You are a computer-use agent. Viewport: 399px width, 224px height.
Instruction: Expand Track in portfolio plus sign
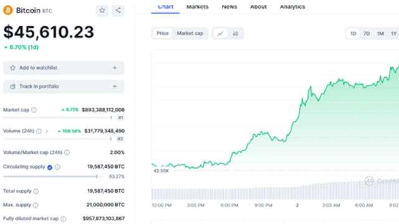pos(115,86)
